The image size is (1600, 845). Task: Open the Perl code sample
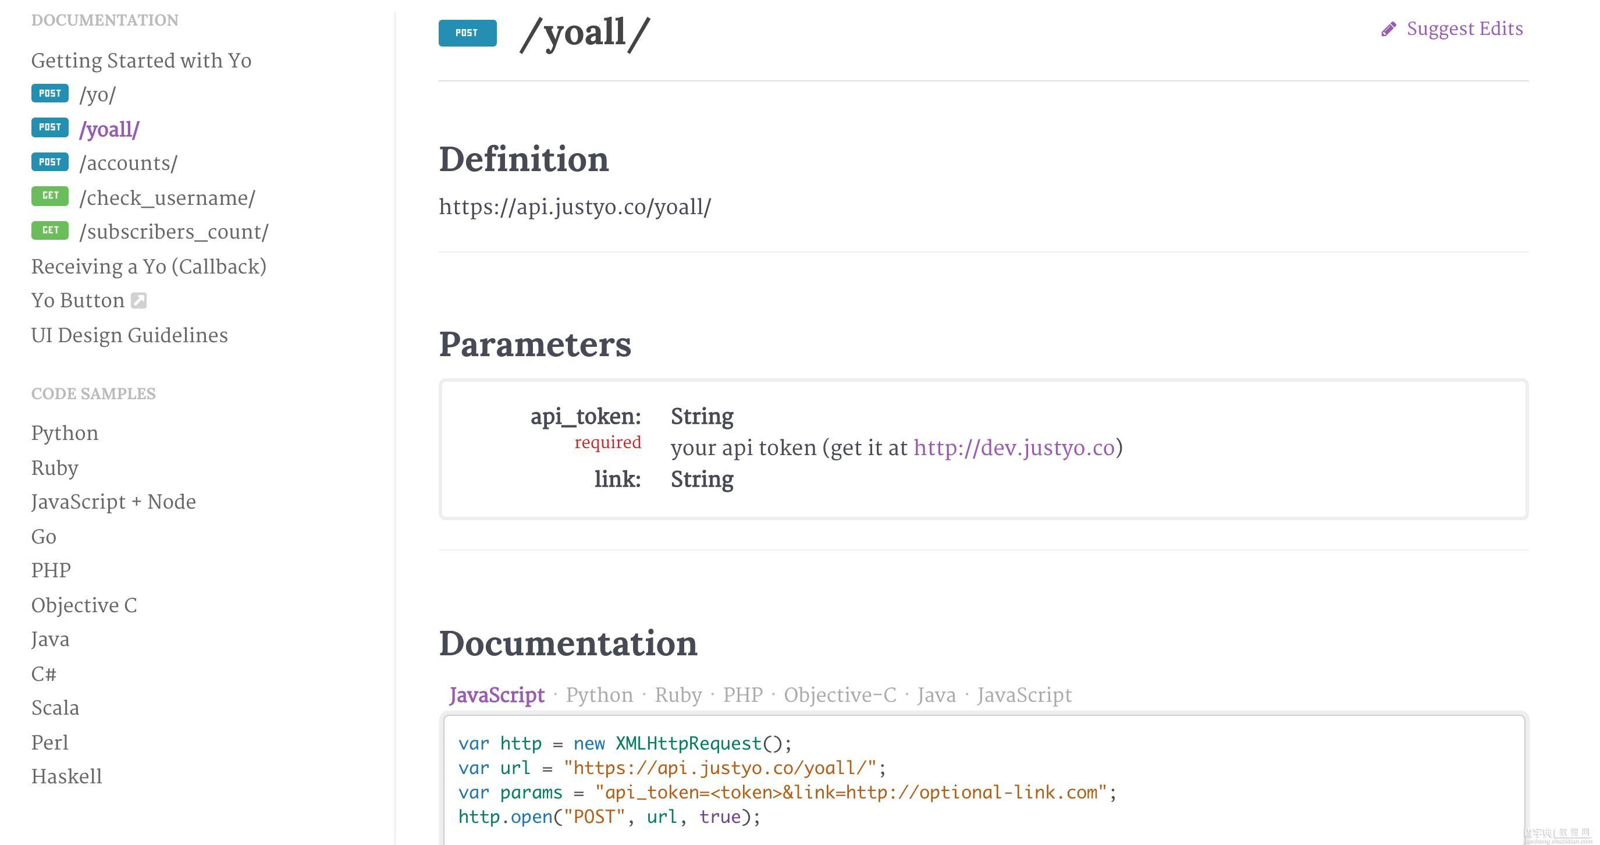(x=49, y=743)
